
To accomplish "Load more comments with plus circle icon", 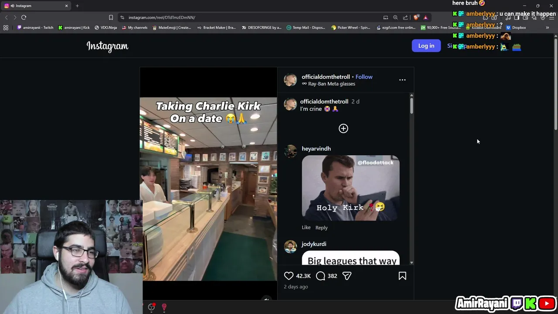I will (x=344, y=128).
